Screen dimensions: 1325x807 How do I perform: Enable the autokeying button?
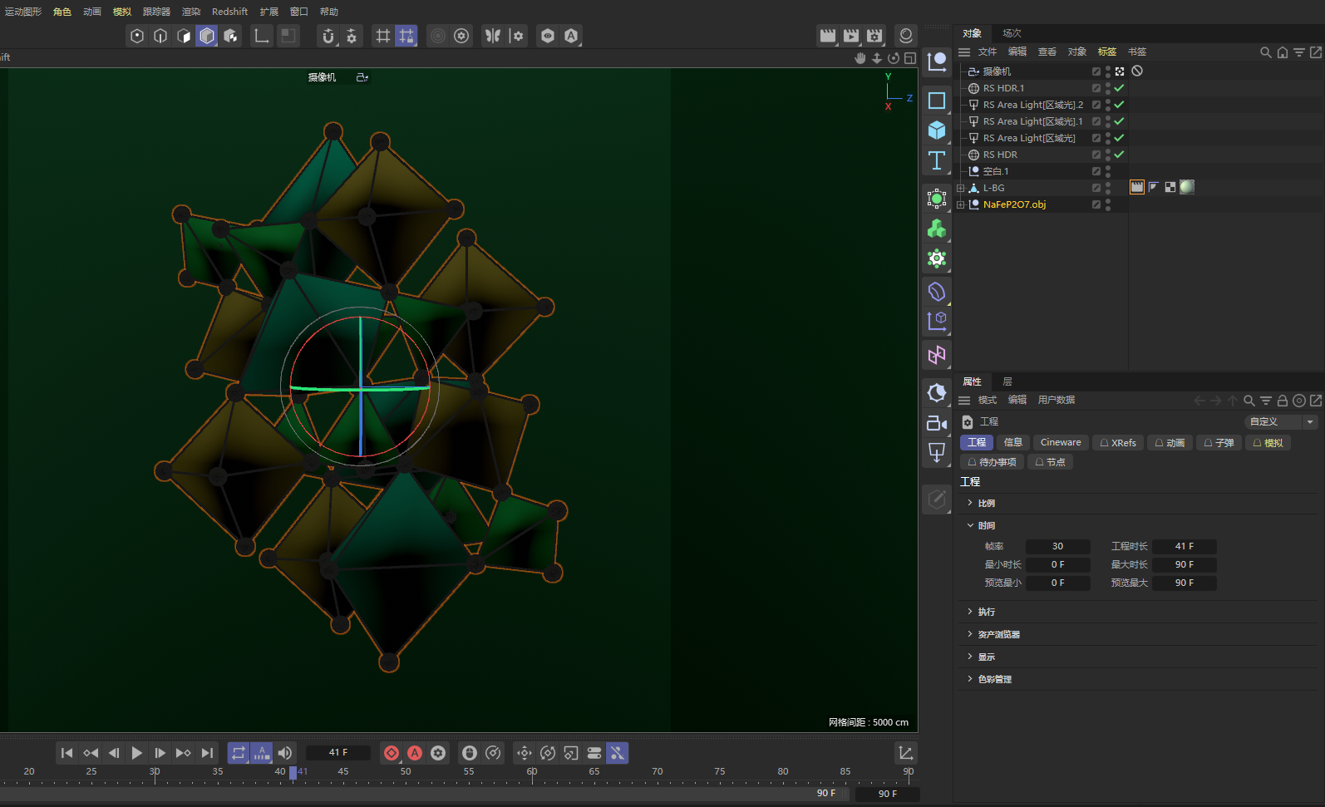(x=415, y=753)
